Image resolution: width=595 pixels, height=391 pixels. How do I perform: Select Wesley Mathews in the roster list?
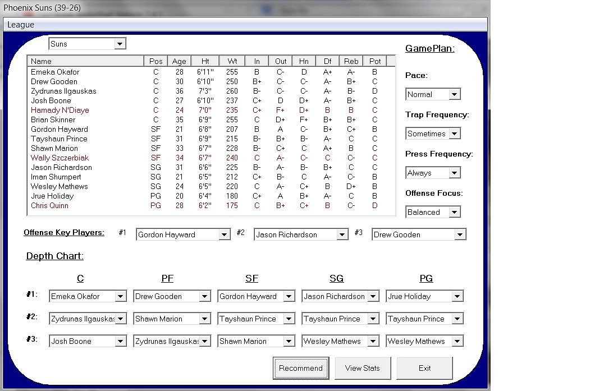point(211,186)
